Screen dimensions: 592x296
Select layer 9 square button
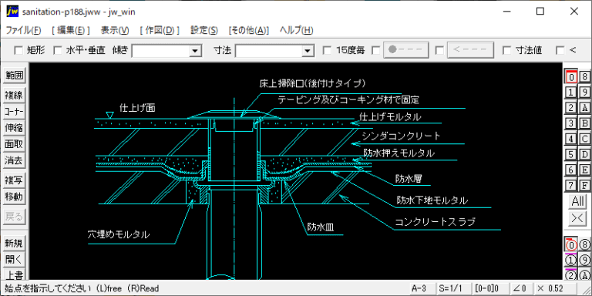click(x=585, y=92)
